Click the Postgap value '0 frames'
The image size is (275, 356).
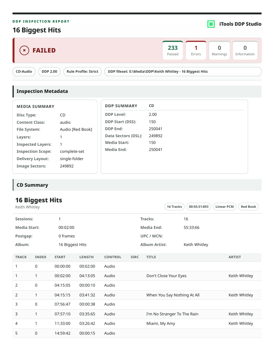coord(67,236)
